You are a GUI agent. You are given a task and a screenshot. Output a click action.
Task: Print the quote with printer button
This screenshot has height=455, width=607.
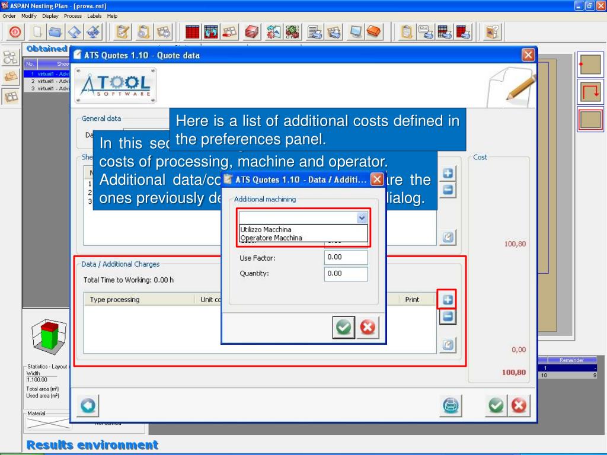(451, 405)
